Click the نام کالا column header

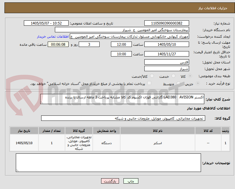(x=157, y=131)
